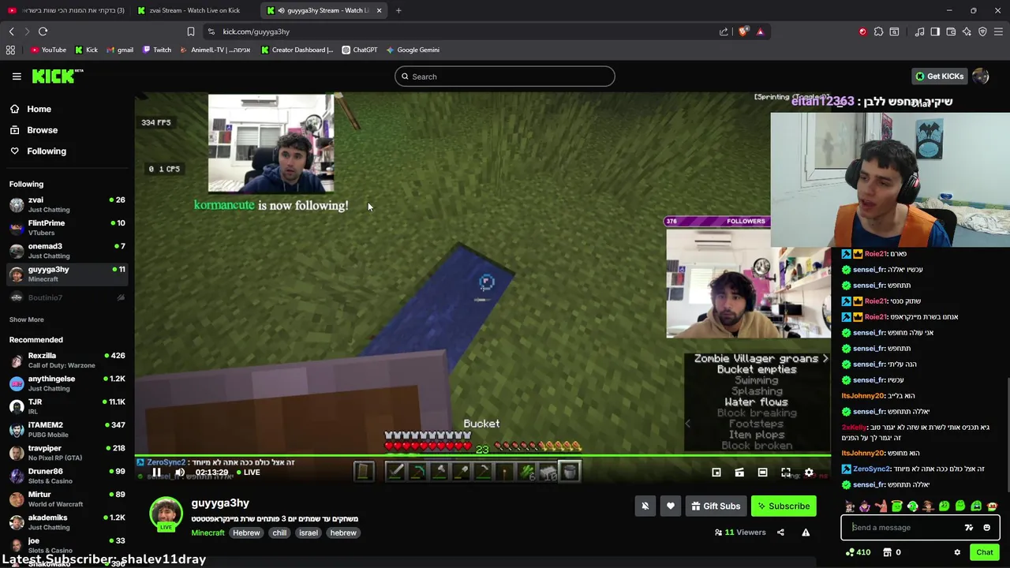
Task: Open YouTube bookmark
Action: [x=48, y=50]
